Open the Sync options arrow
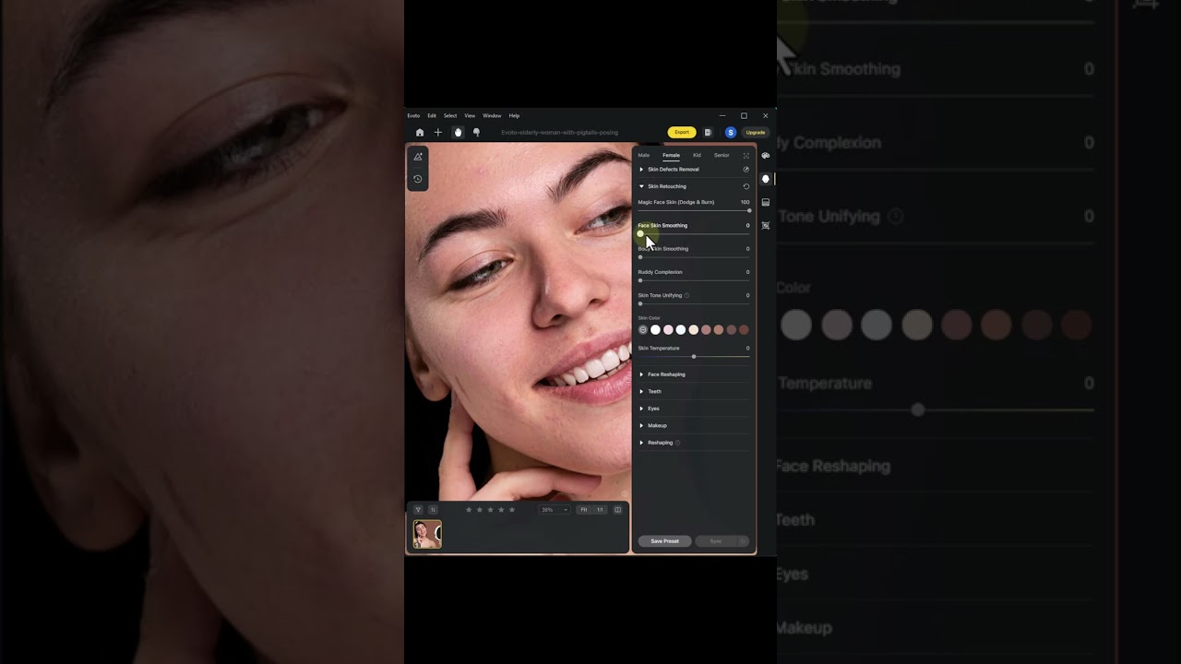This screenshot has width=1181, height=664. tap(743, 541)
